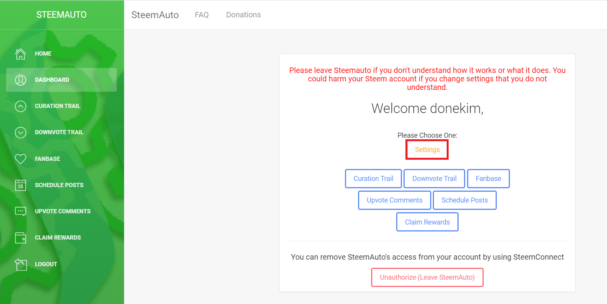Open the FAQ page link
Screen dimensions: 607x304
point(202,15)
